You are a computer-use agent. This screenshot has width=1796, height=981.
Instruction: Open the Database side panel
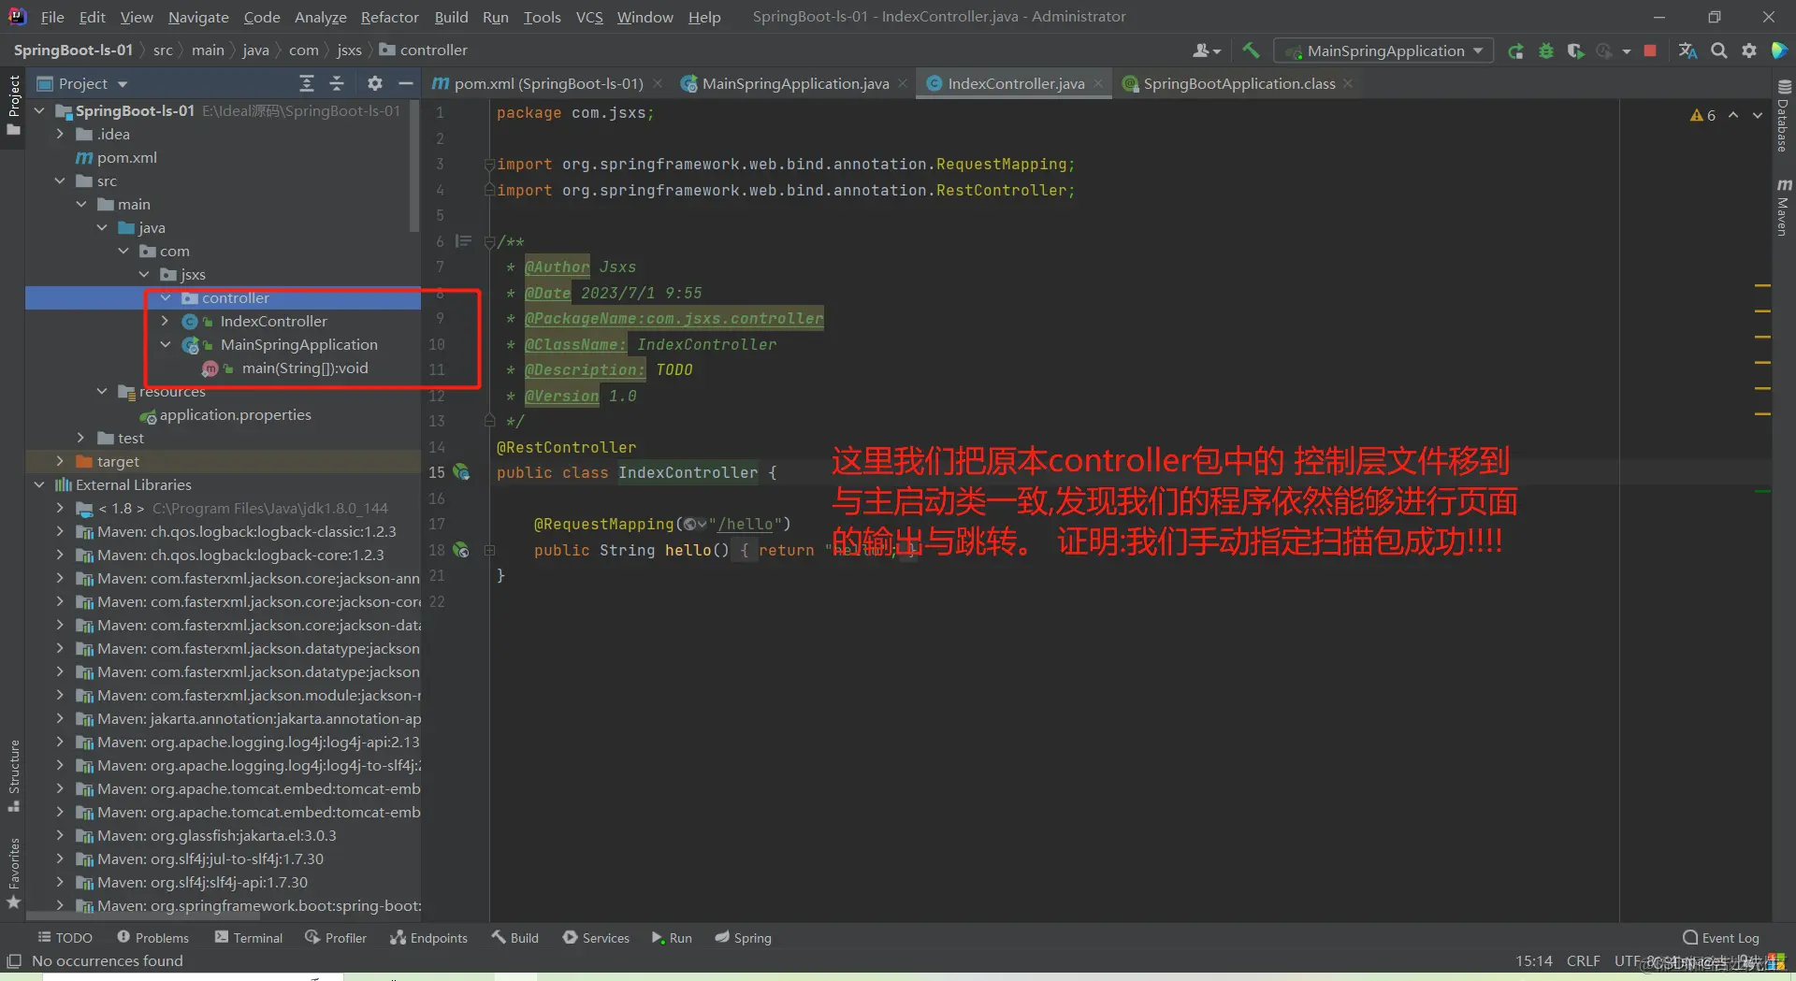1783,115
